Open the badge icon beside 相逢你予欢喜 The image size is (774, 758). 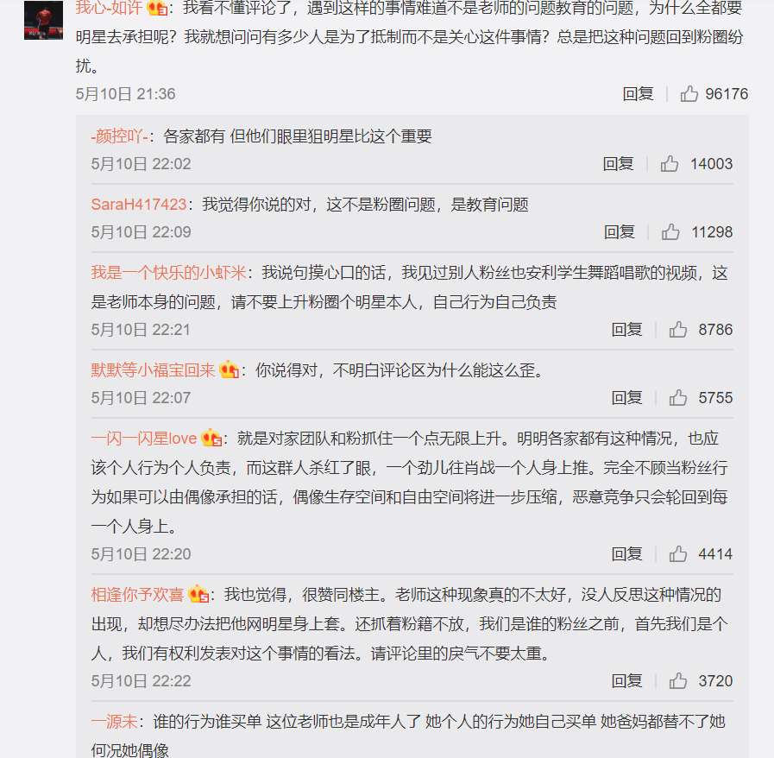click(x=198, y=594)
